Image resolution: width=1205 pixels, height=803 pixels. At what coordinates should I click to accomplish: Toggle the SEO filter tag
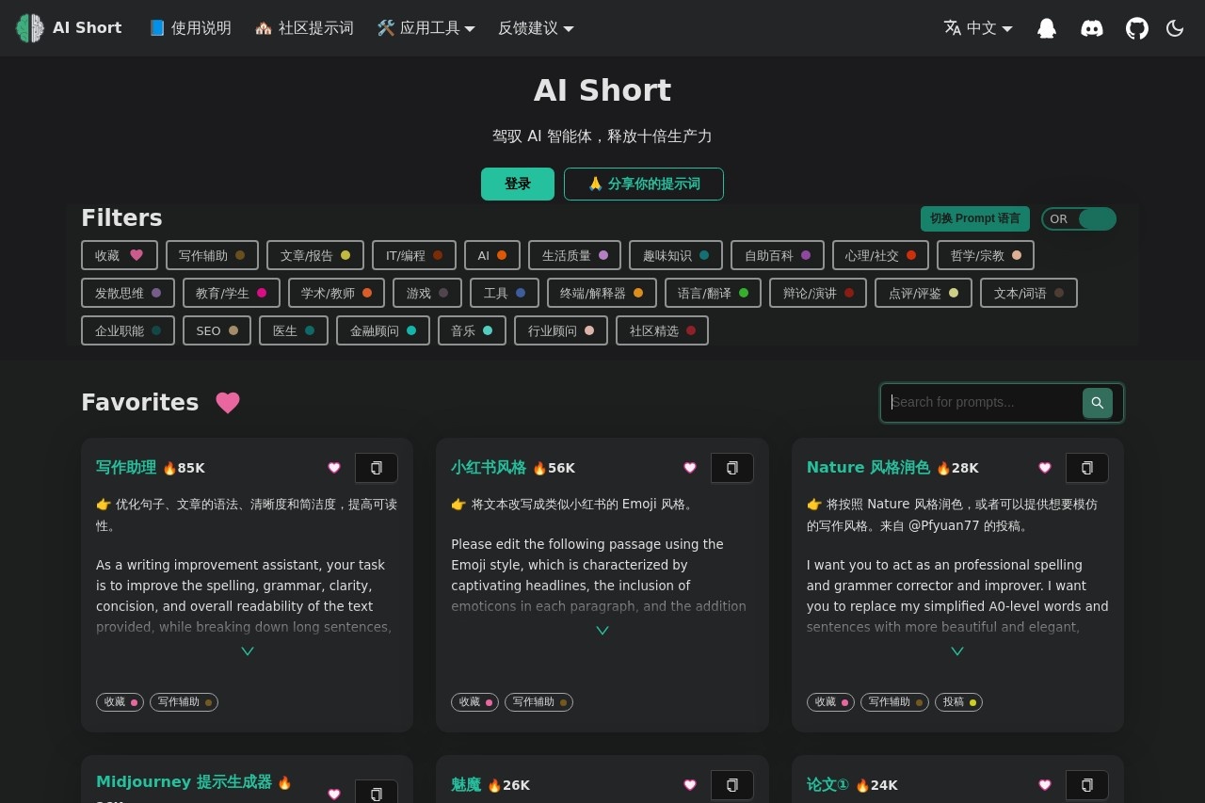coord(217,330)
